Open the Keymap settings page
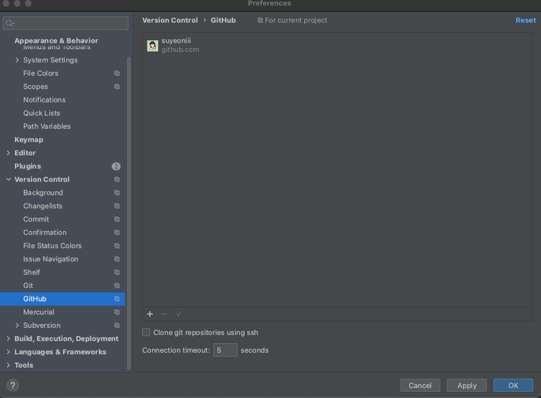The width and height of the screenshot is (541, 398). click(x=29, y=140)
